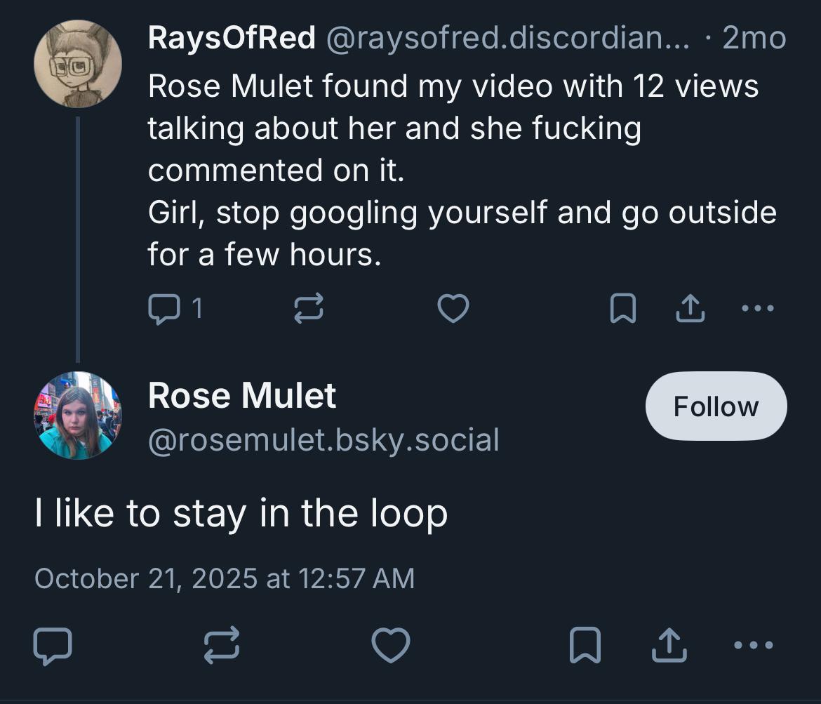Open the @rosemulet.bsky.social handle

coord(323,440)
